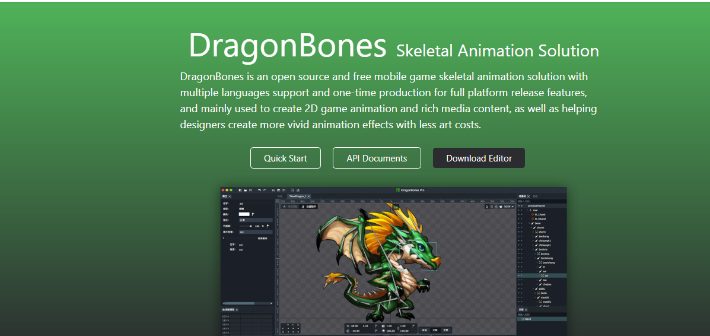
Task: Click the horizontal scrollbar in the properties panel
Action: (x=248, y=303)
